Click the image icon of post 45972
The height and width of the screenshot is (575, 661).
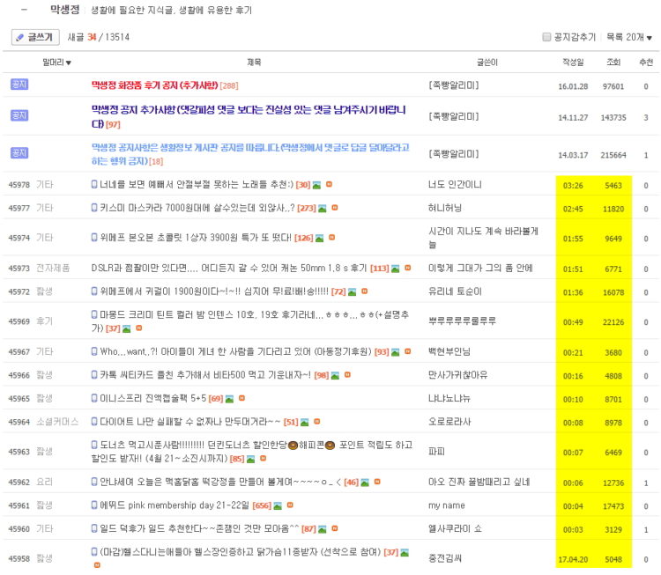coord(352,292)
